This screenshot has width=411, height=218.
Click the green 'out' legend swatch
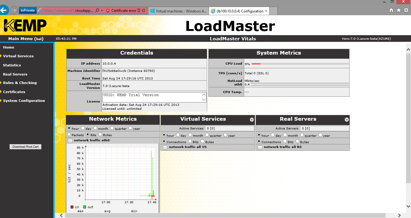pos(85,207)
